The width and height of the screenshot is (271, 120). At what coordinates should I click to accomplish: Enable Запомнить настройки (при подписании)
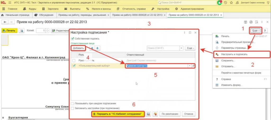point(73,108)
